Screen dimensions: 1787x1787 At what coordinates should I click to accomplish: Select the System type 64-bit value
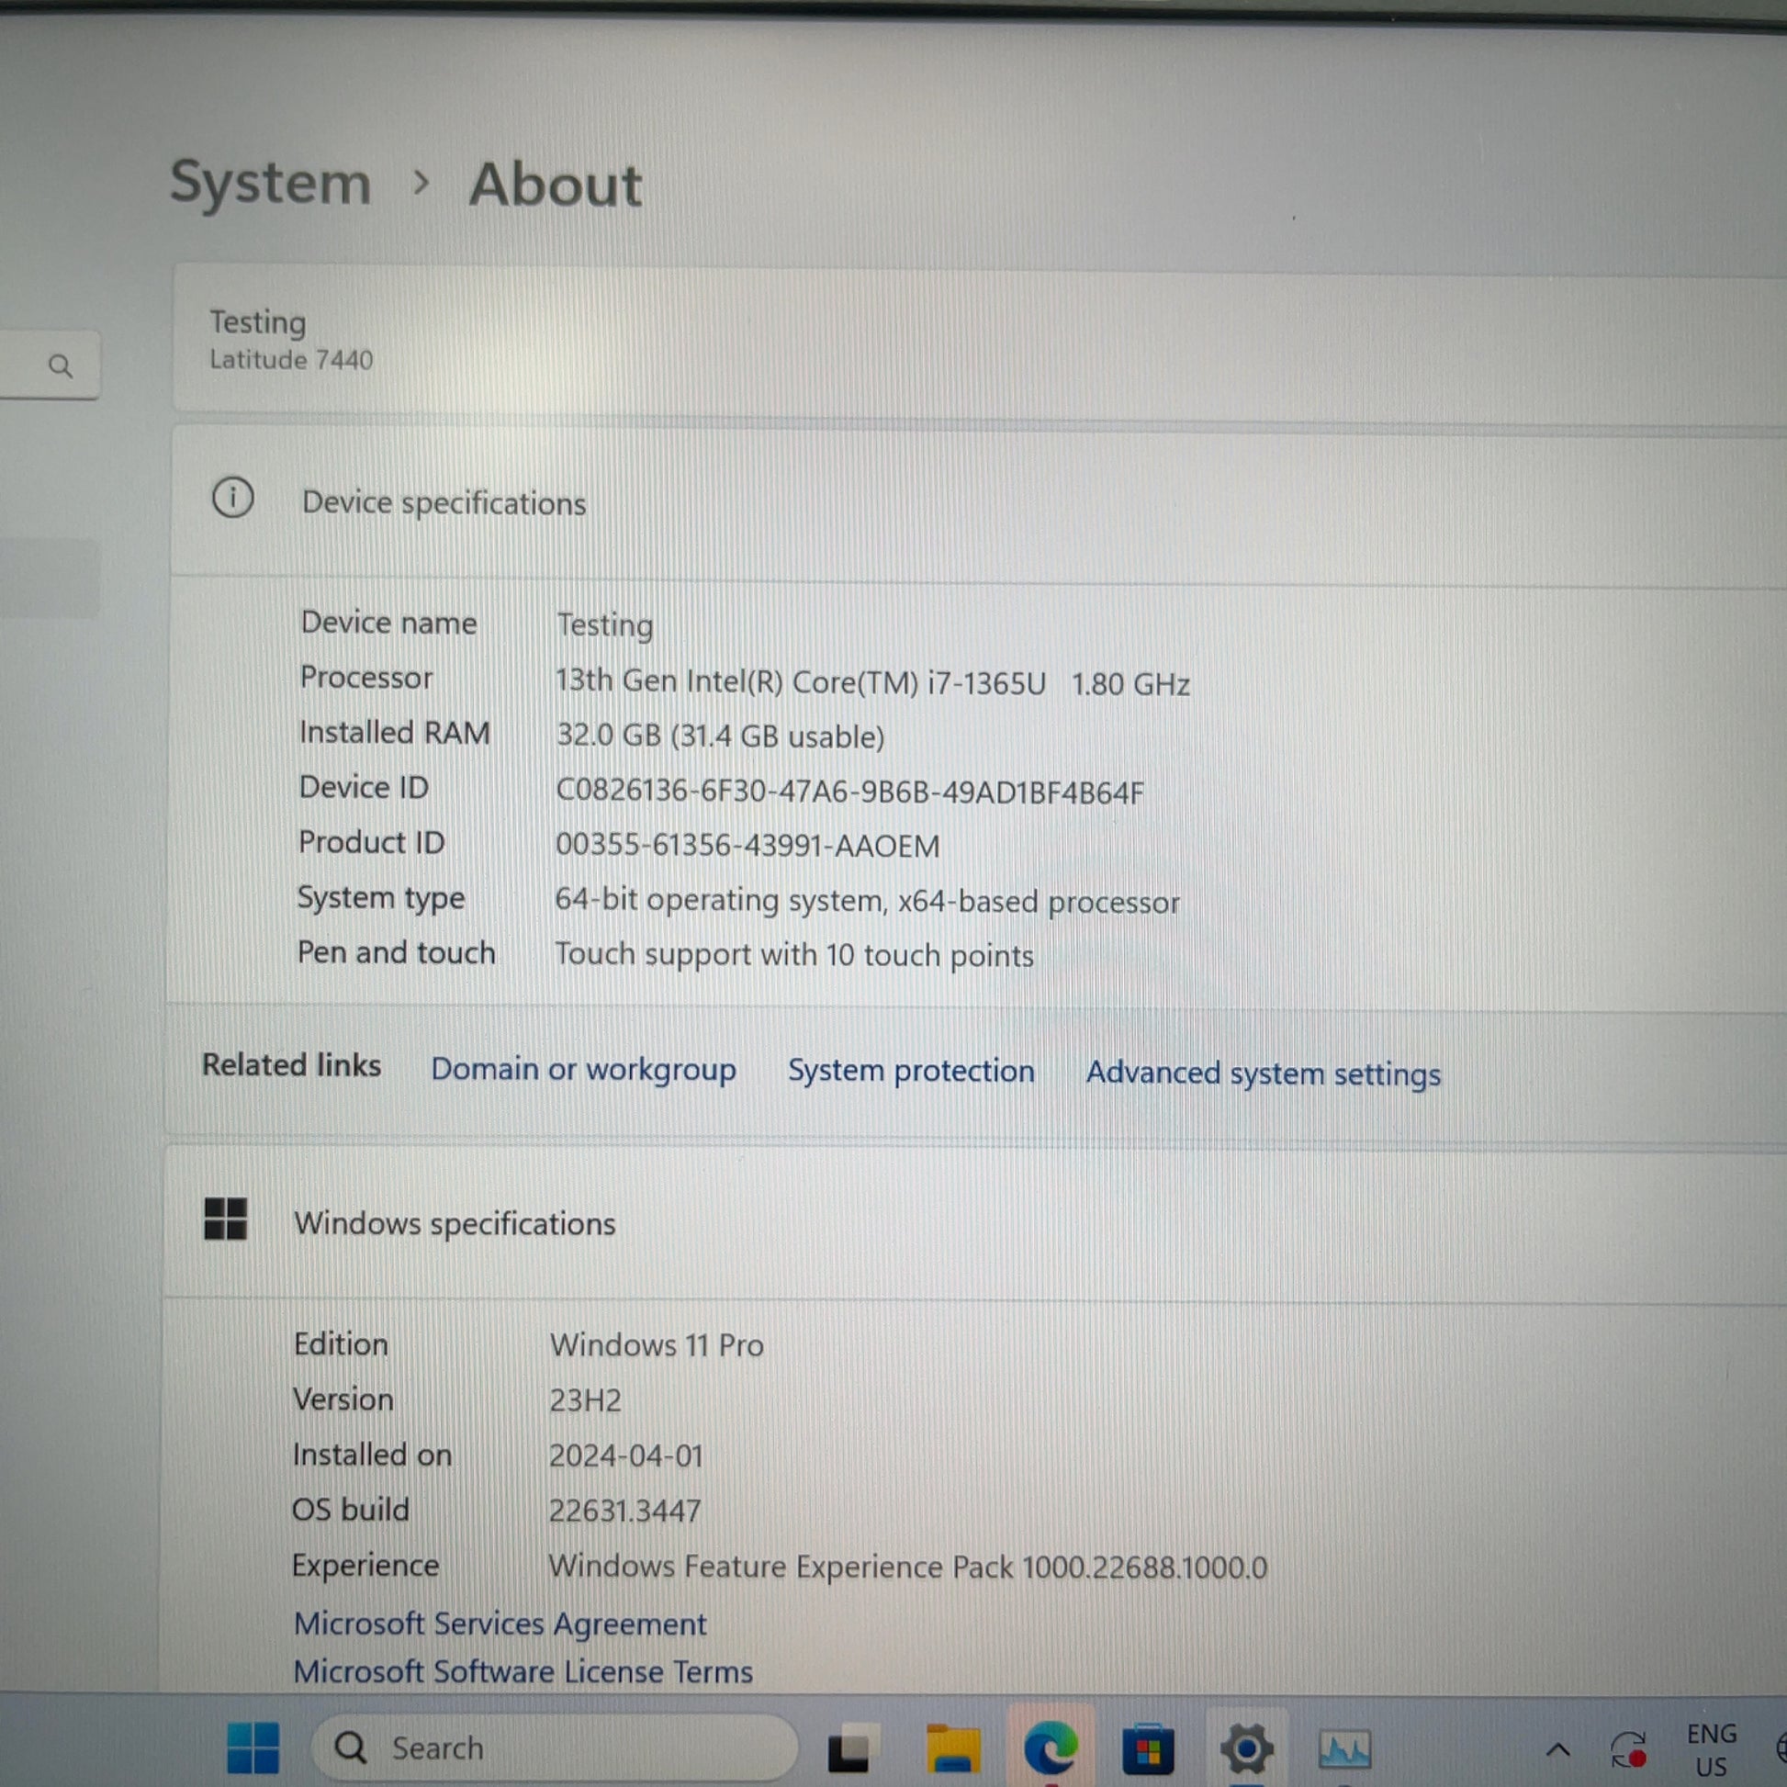[867, 901]
